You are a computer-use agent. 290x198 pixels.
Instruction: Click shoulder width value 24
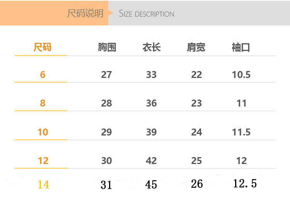coord(196,132)
